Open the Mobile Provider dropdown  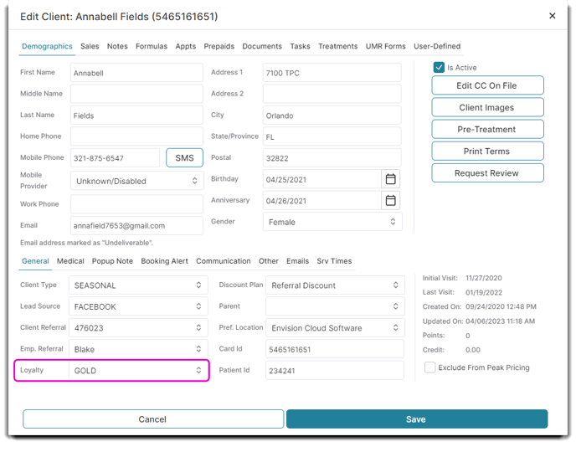[136, 181]
